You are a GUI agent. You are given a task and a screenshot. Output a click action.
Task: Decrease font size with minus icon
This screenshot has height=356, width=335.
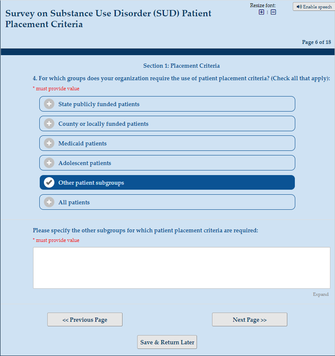click(273, 12)
